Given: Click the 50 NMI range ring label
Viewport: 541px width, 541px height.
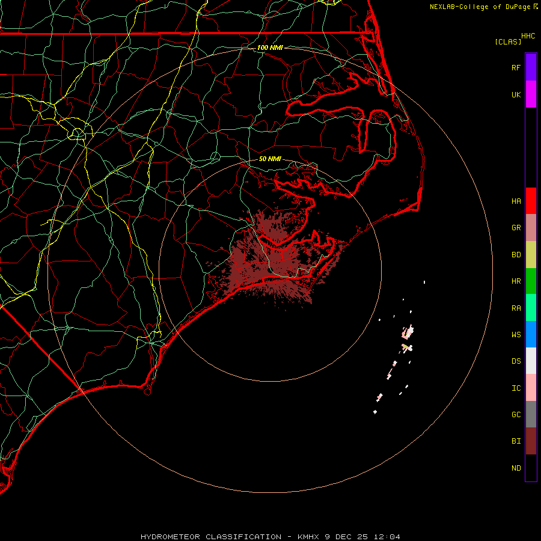Looking at the screenshot, I should point(270,159).
